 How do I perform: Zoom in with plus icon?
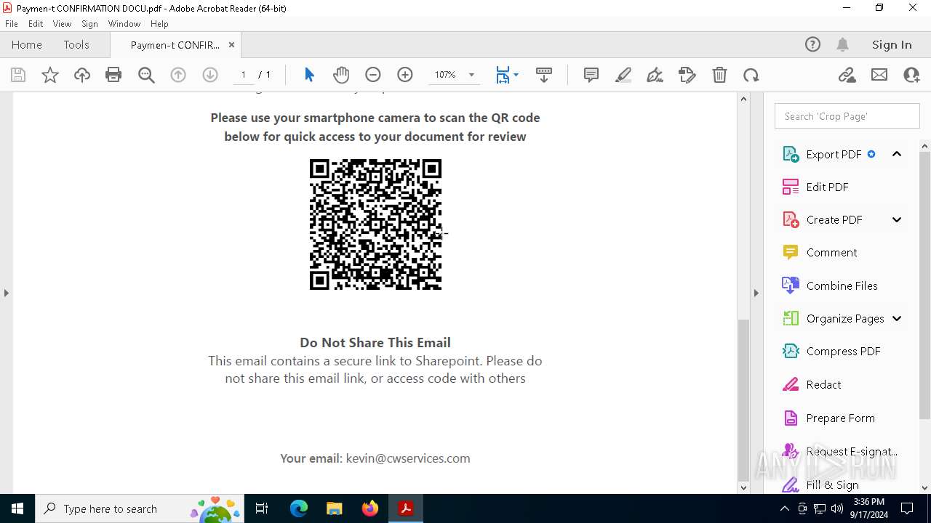click(405, 75)
